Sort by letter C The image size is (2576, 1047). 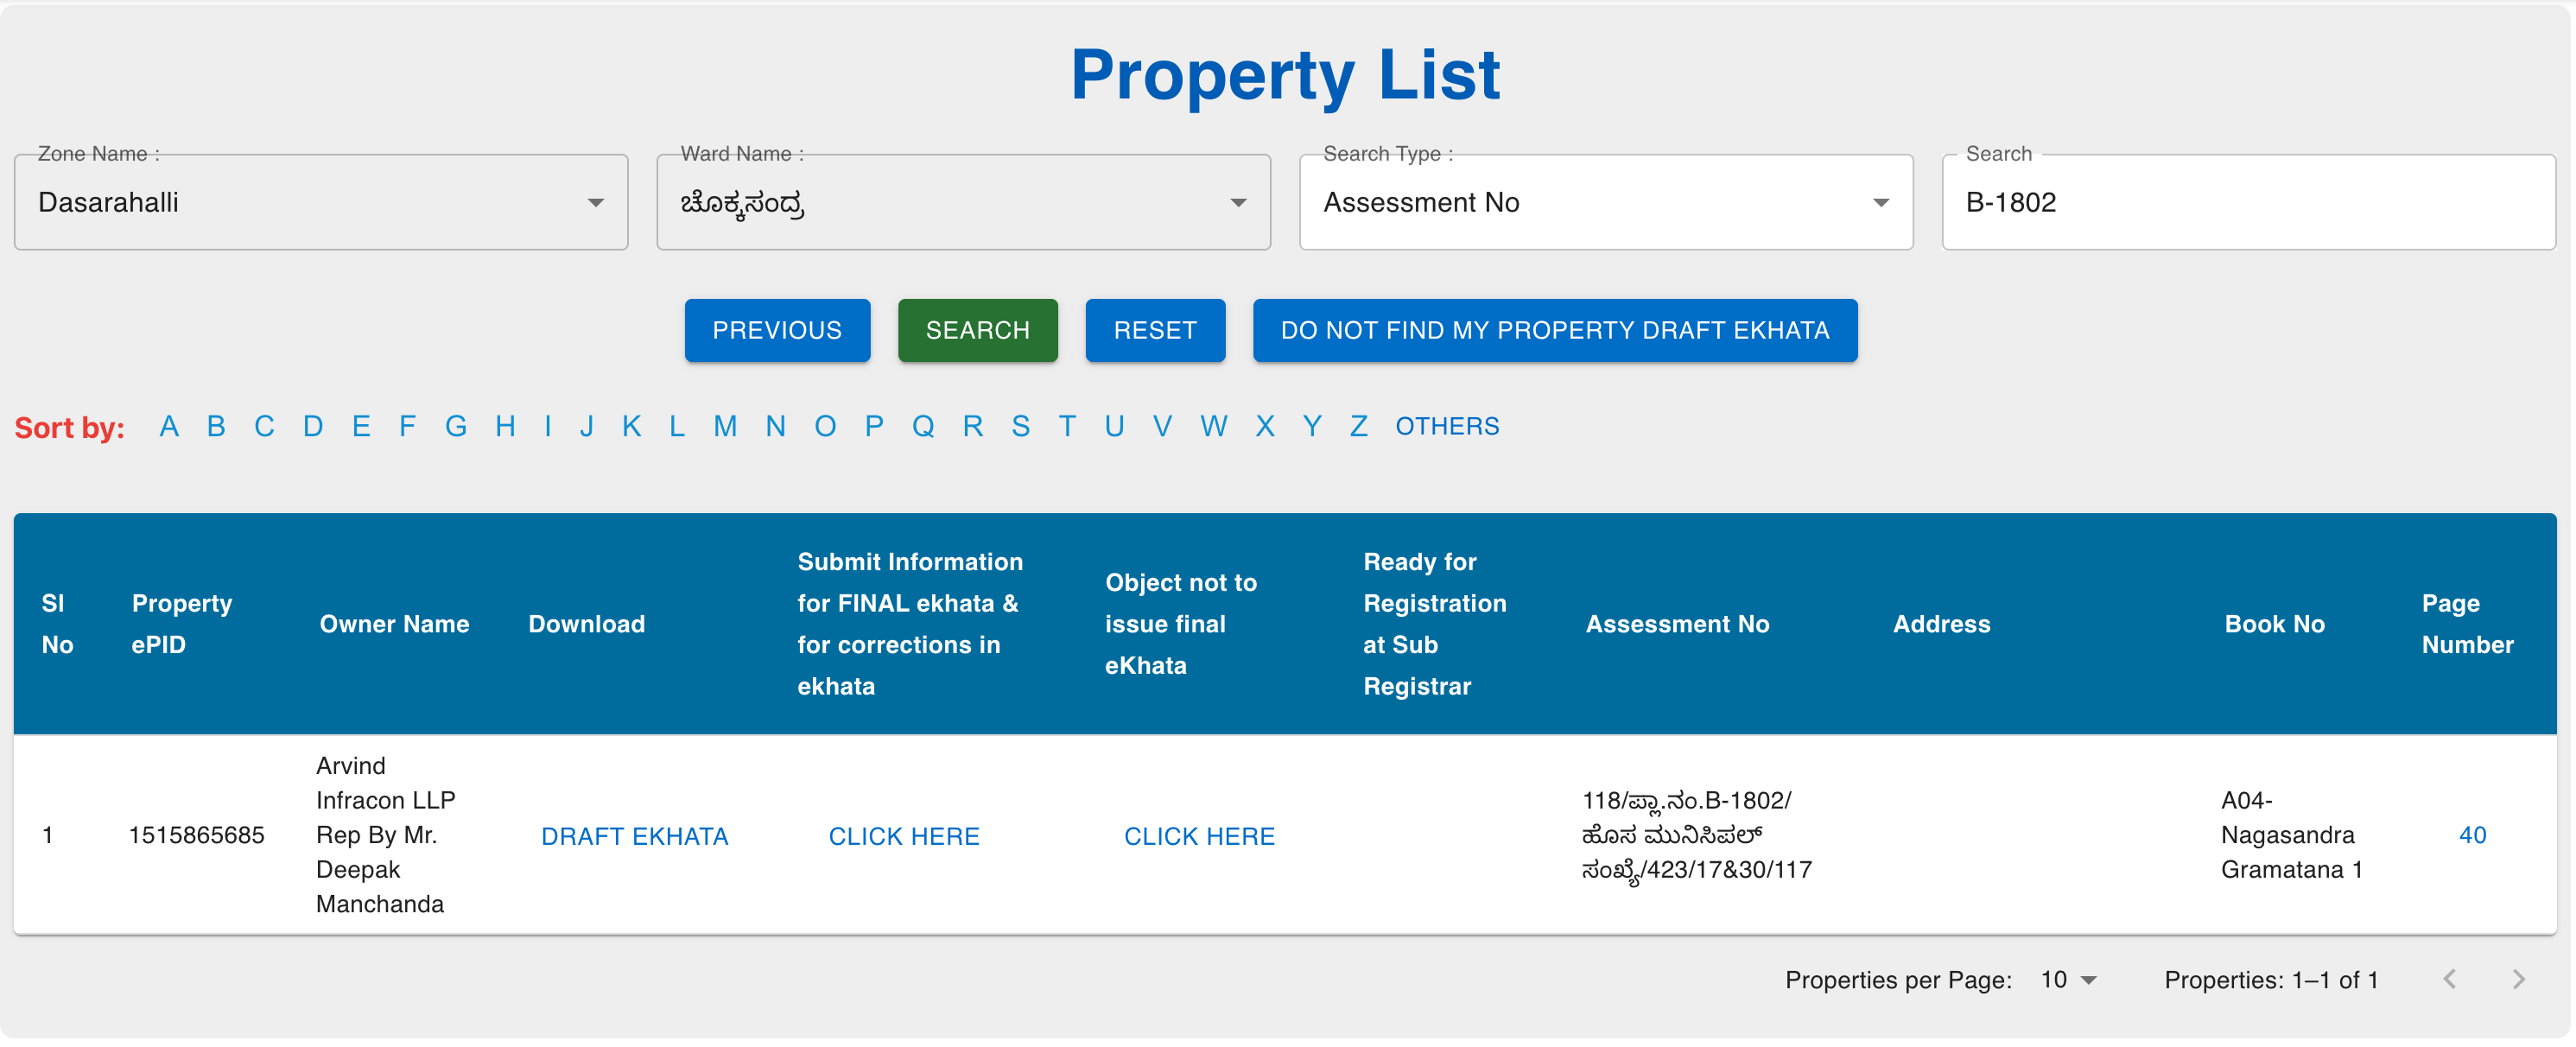tap(264, 427)
